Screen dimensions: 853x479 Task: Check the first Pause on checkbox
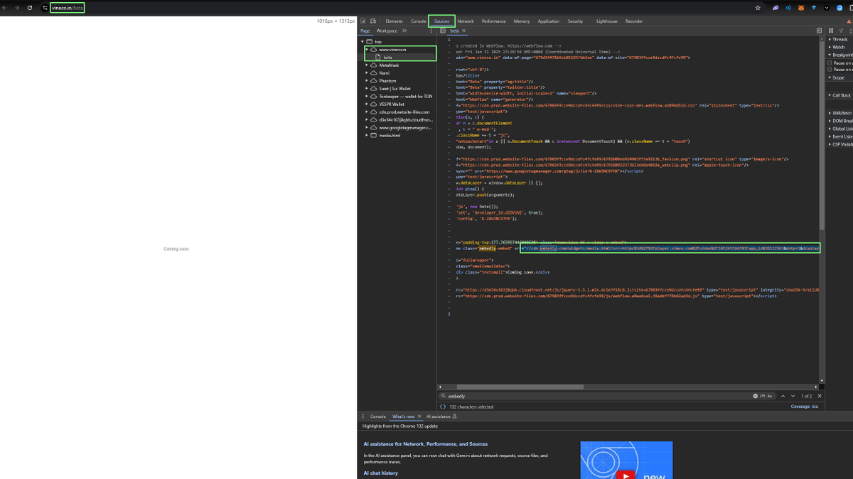click(x=830, y=63)
